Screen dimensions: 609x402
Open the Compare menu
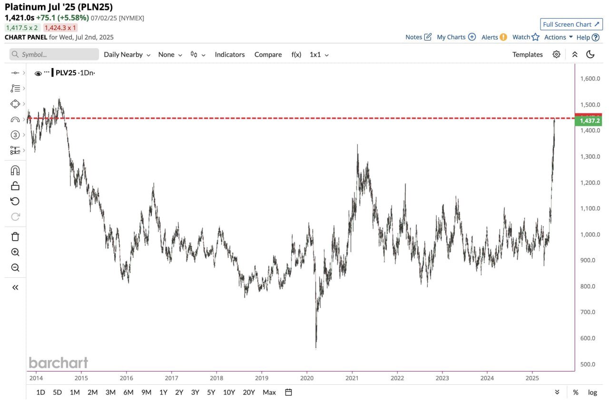click(268, 54)
